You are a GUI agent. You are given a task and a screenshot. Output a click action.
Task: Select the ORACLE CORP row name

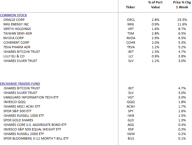[14, 20]
